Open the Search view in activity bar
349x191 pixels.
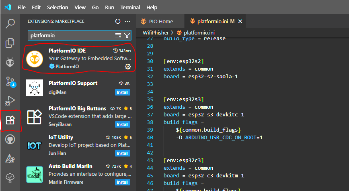10,24
